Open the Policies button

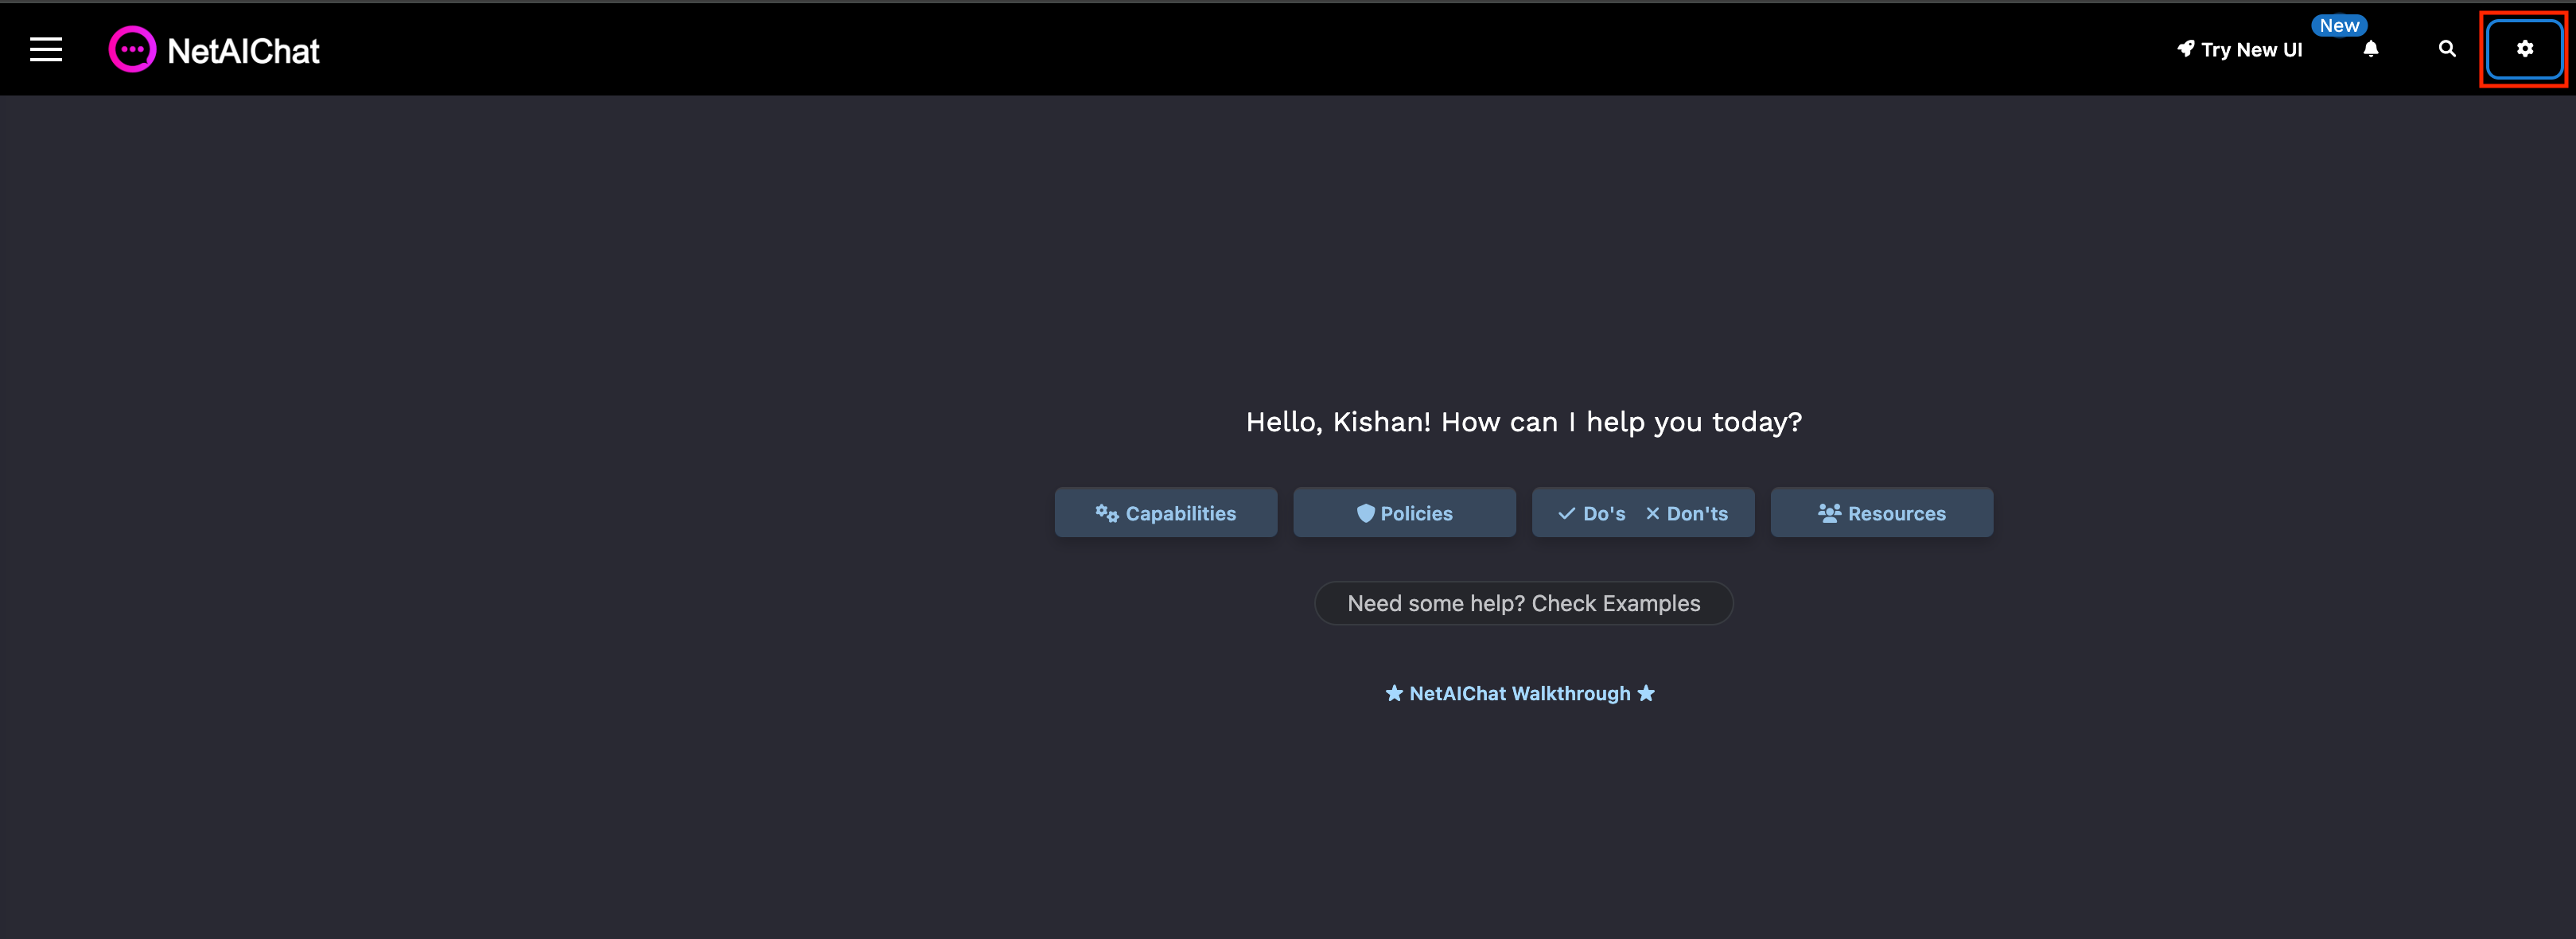(1404, 513)
